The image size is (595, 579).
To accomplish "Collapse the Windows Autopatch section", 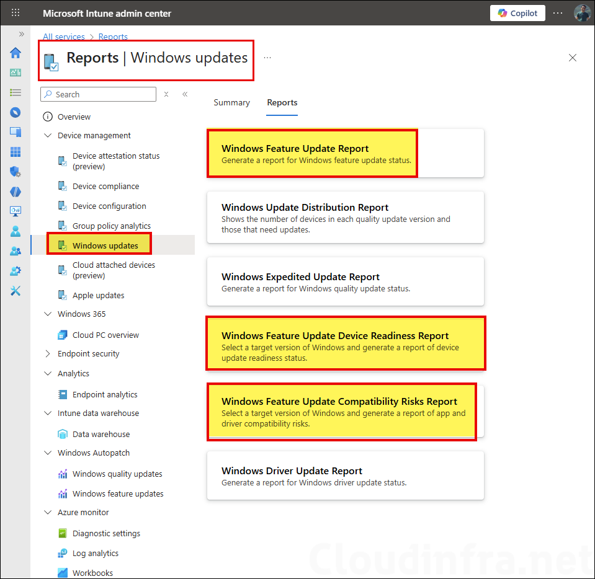I will (48, 453).
